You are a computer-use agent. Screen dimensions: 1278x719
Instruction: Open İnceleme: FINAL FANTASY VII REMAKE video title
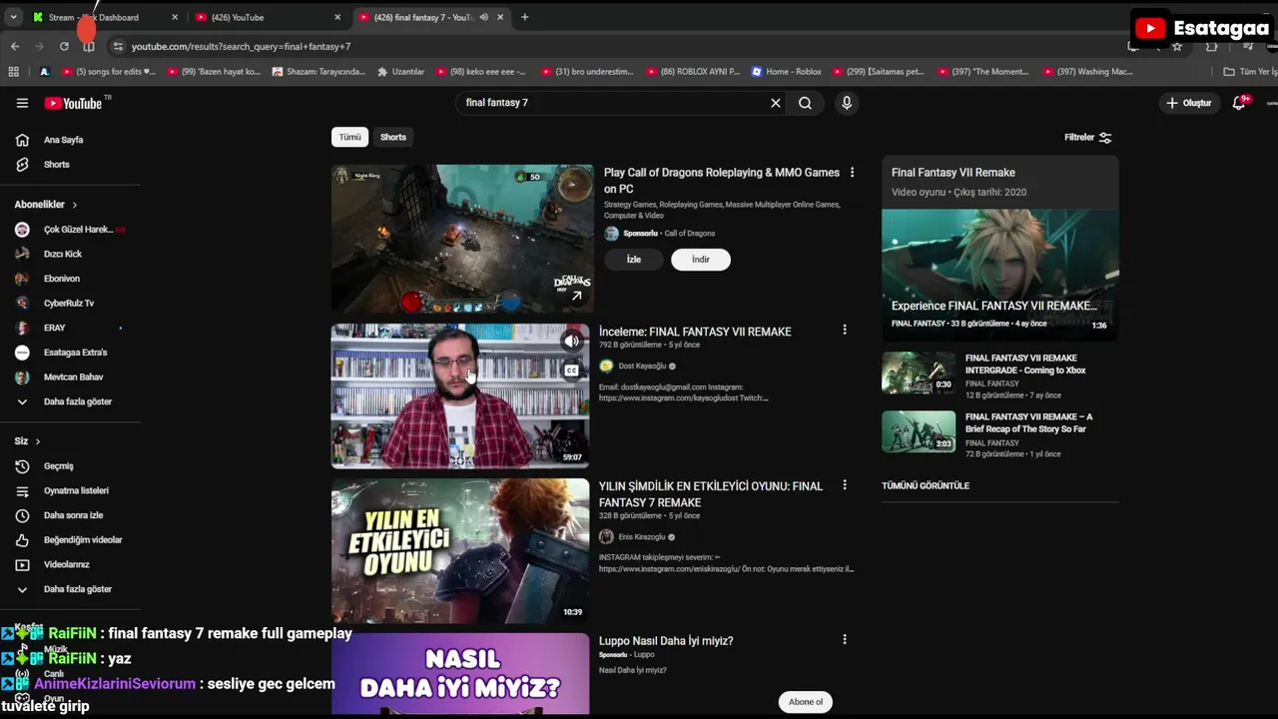point(695,332)
